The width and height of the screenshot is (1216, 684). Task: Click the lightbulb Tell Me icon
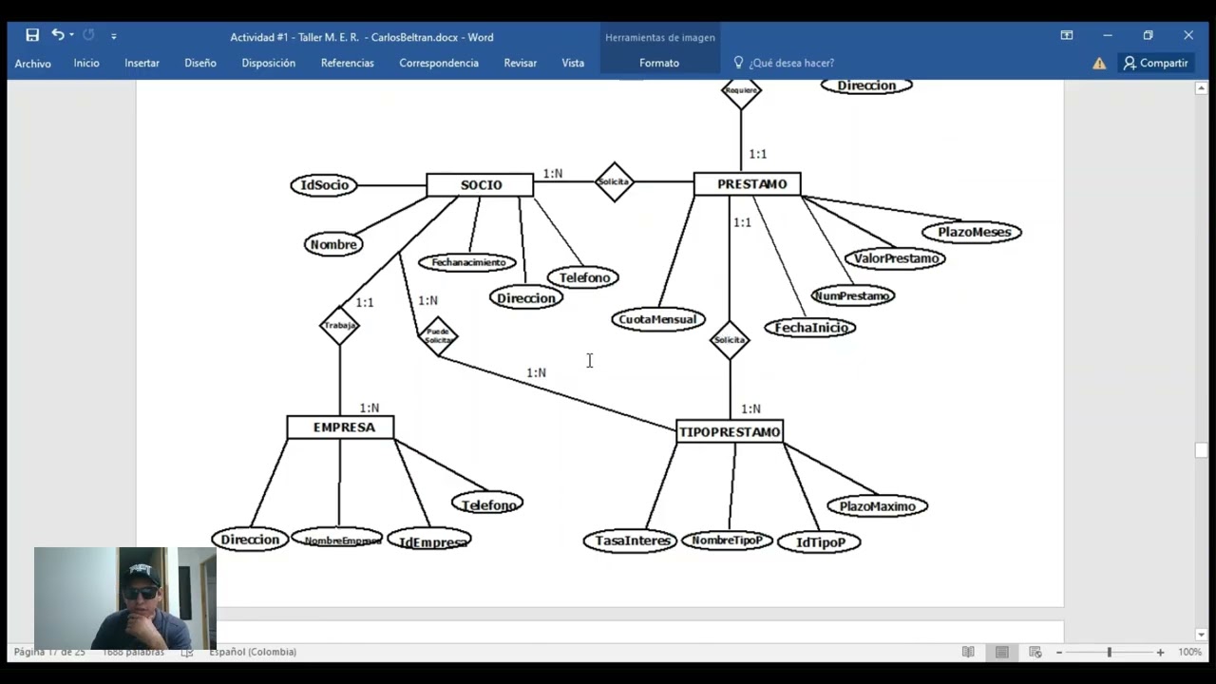click(x=738, y=63)
